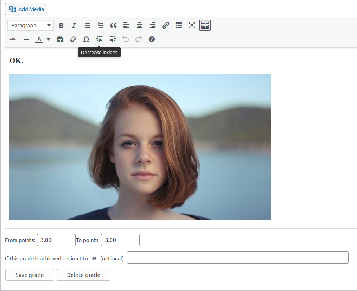Apply blockquote formatting
Viewport: 357px width, 291px height.
tap(113, 26)
